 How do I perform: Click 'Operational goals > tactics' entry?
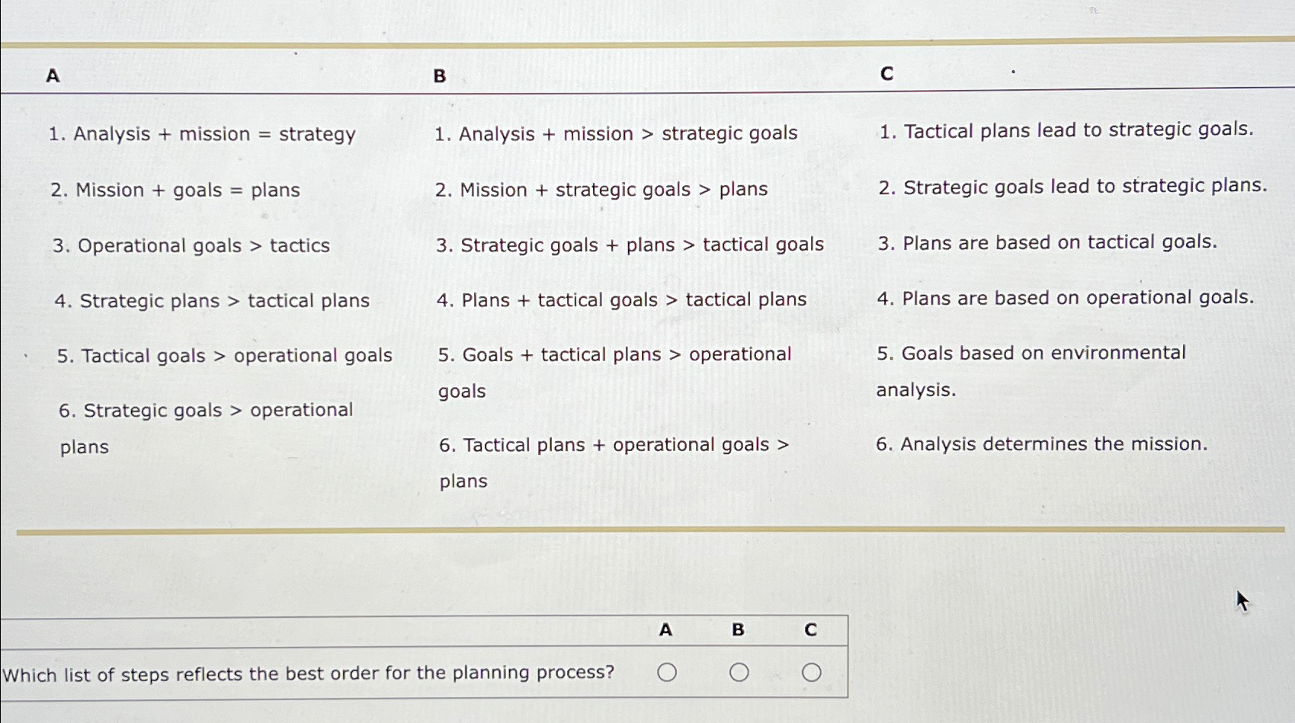tap(191, 245)
